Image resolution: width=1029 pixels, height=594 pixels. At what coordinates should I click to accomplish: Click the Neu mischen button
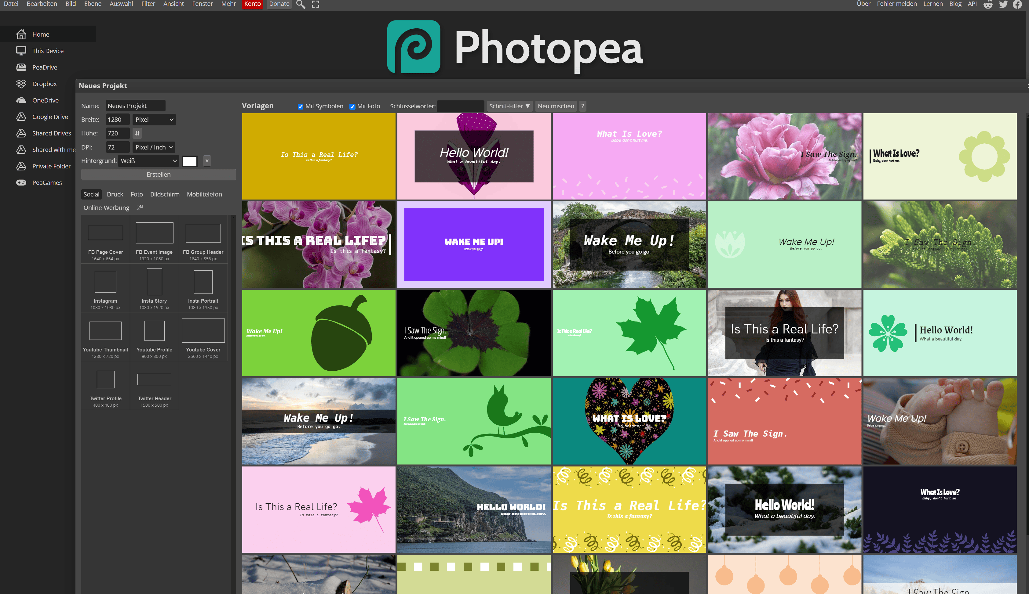[555, 106]
